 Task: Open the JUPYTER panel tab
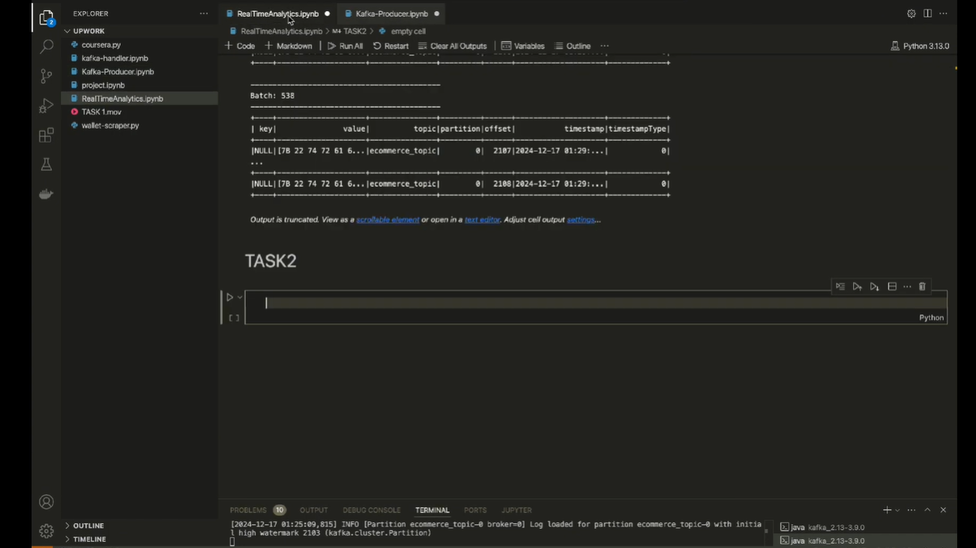(x=516, y=511)
